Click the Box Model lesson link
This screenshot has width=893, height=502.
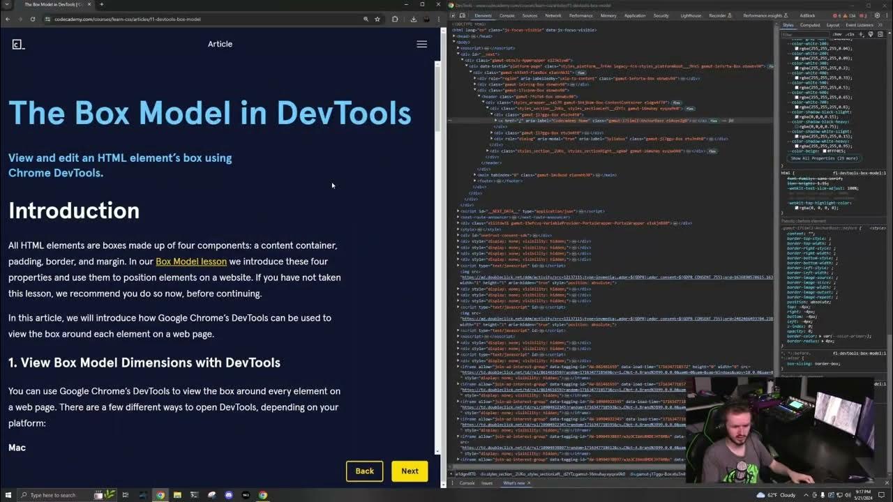pos(191,261)
